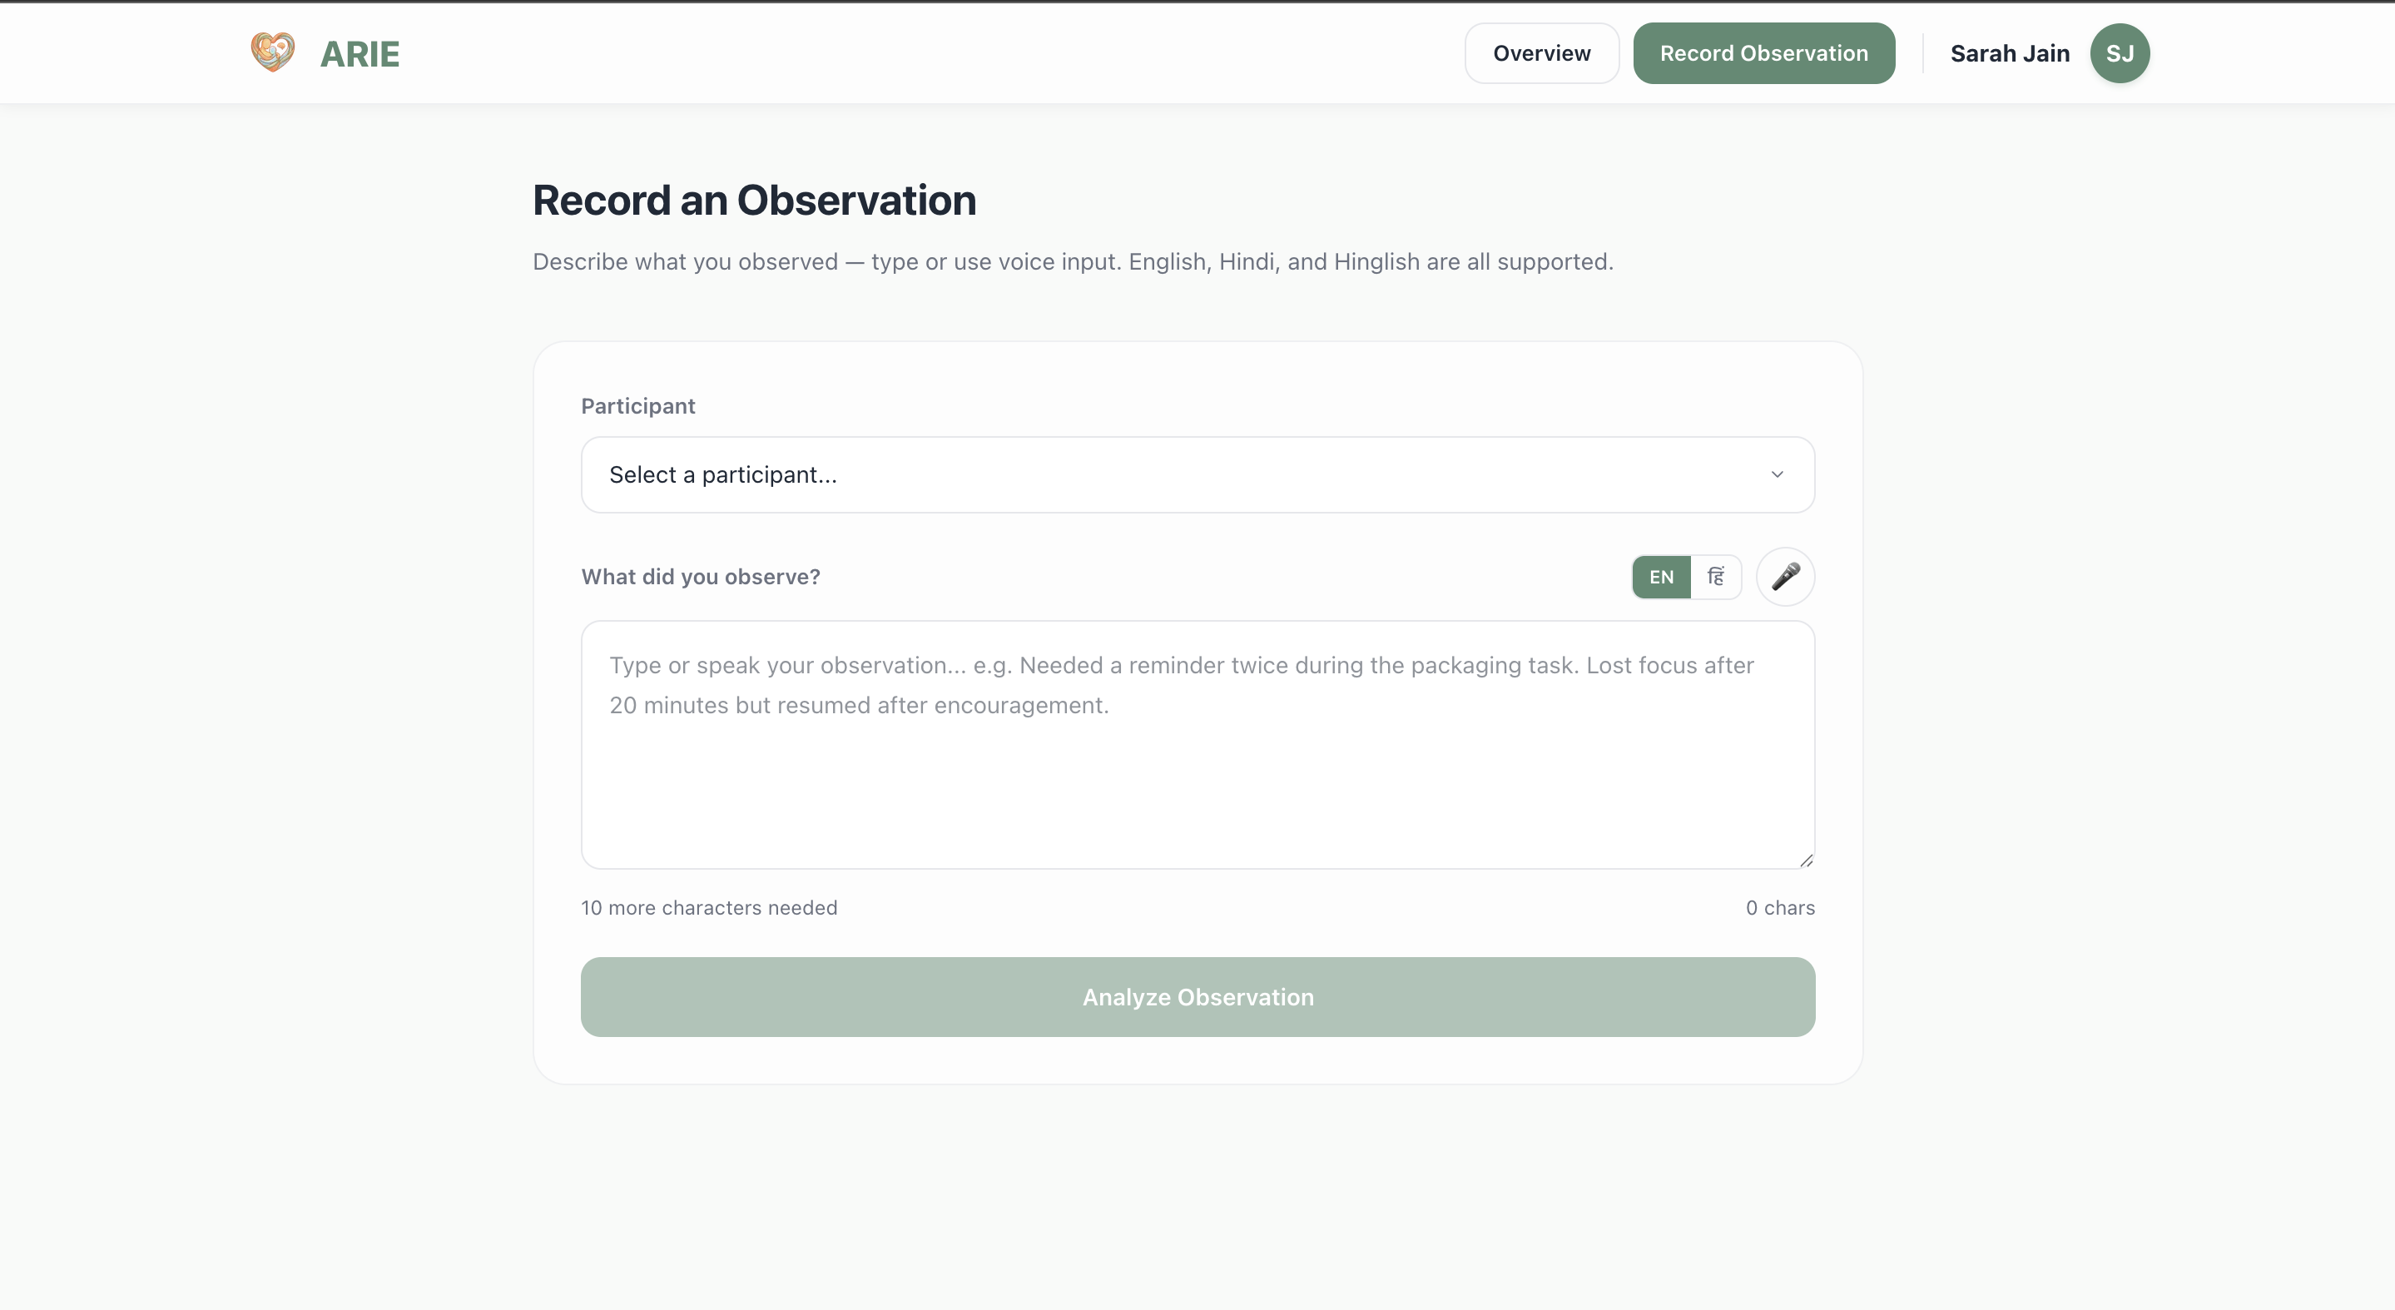Screen dimensions: 2395x1310
Task: Go to the Overview tab
Action: click(1540, 53)
